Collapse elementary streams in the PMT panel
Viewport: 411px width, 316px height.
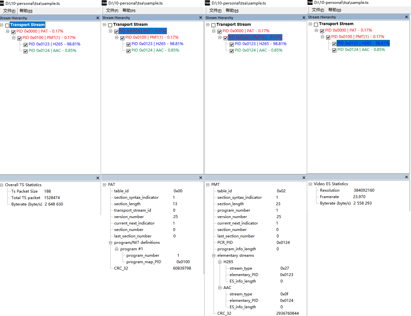(x=213, y=255)
